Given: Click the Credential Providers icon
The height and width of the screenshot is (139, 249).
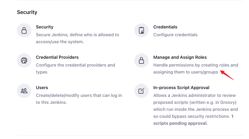Looking at the screenshot, I should click(x=24, y=60).
